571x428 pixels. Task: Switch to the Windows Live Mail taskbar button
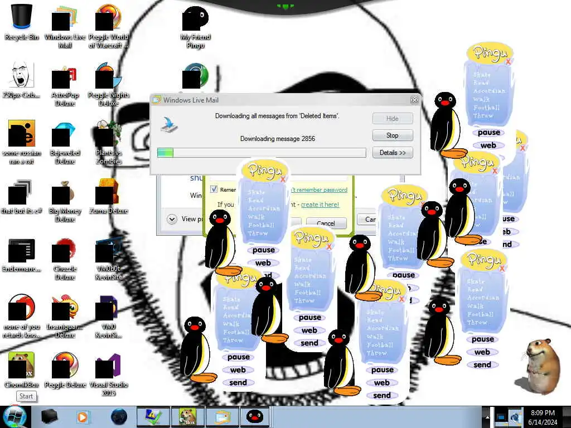(x=222, y=417)
